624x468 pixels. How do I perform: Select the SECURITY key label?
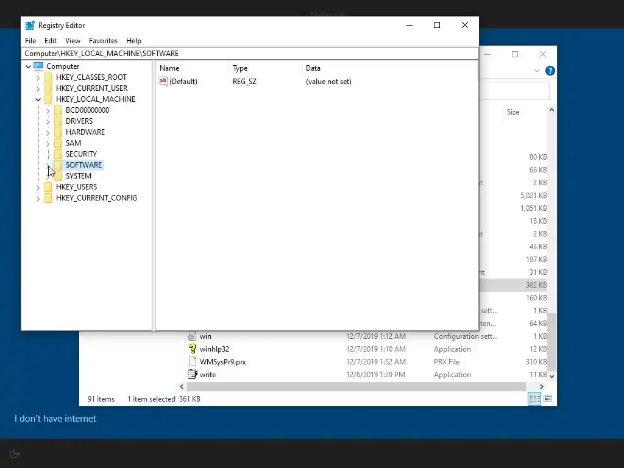(81, 154)
